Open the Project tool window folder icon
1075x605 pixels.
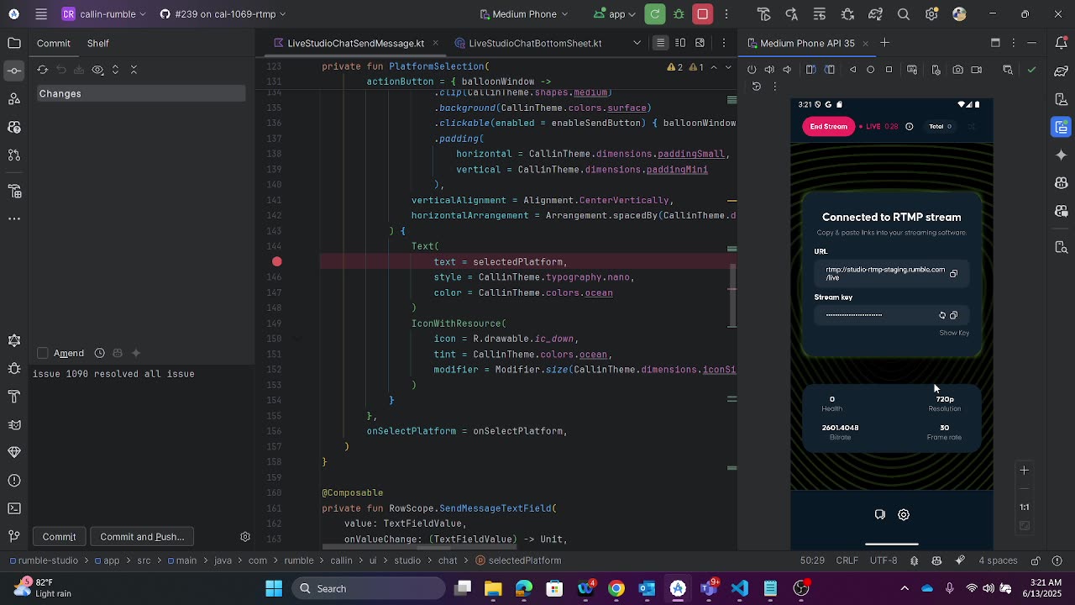pos(14,43)
